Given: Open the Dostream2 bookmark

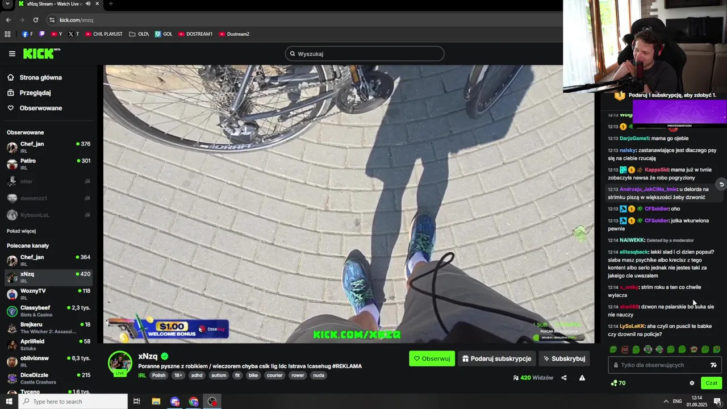Looking at the screenshot, I should point(234,34).
